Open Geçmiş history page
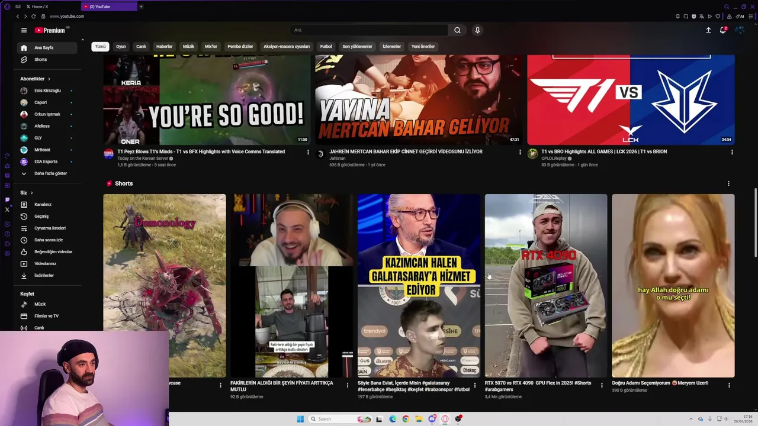Image resolution: width=758 pixels, height=426 pixels. click(x=48, y=217)
